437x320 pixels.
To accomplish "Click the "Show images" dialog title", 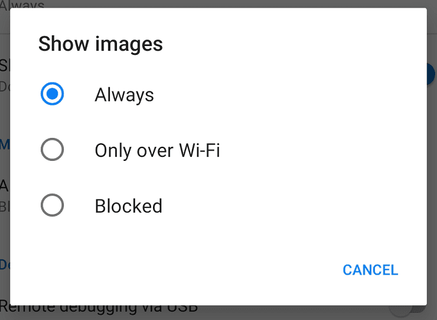I will [100, 44].
